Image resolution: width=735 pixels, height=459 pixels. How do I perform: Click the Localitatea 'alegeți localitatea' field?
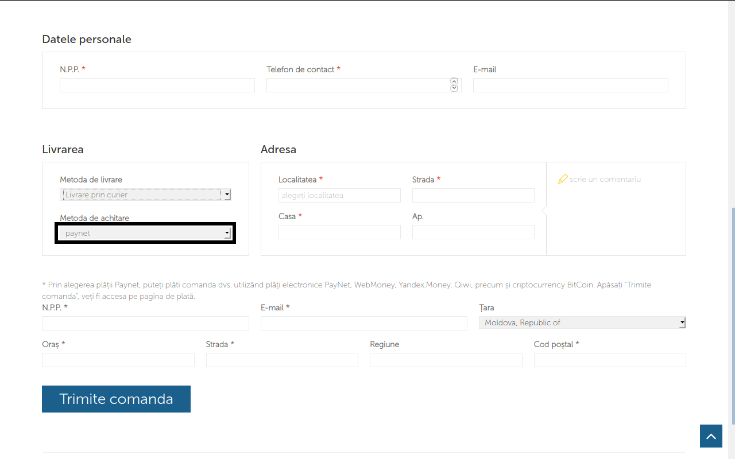coord(339,195)
